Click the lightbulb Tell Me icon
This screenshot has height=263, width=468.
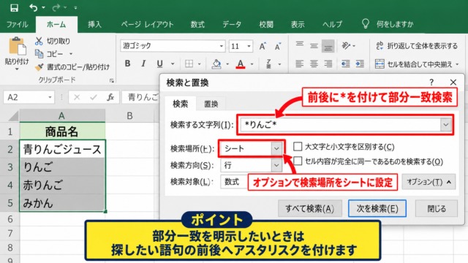click(x=366, y=24)
